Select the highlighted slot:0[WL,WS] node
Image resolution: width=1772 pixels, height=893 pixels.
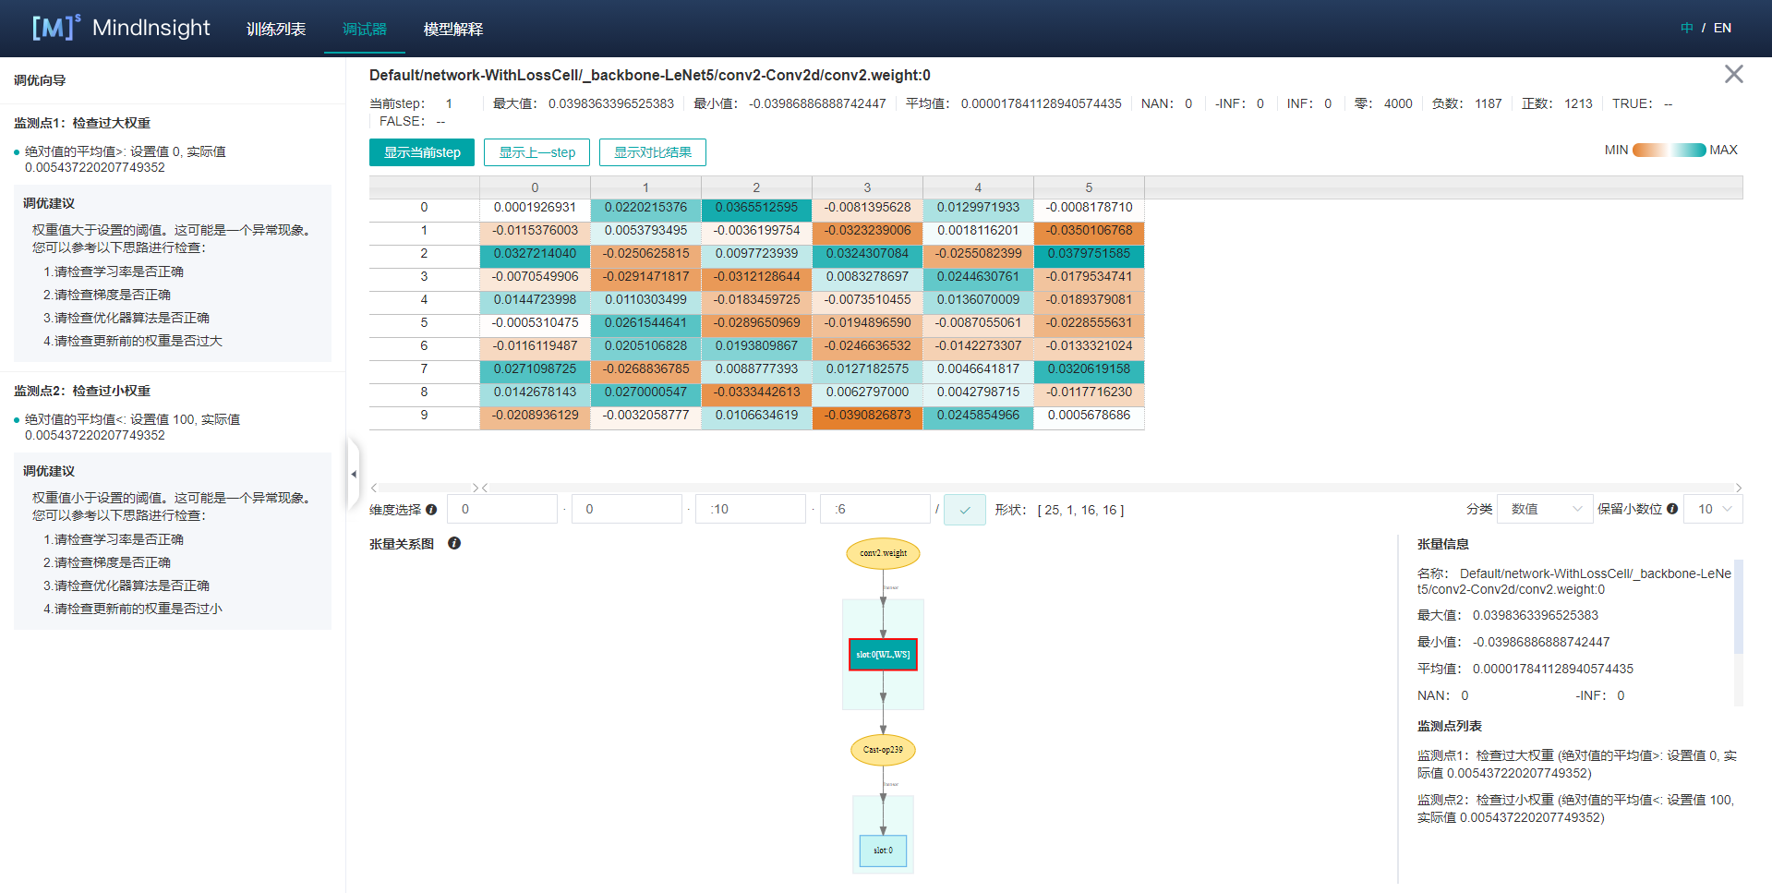(x=883, y=655)
